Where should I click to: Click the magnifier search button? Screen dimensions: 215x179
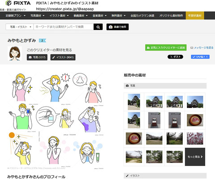click(x=98, y=27)
